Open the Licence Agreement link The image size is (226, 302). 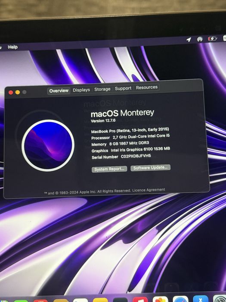click(x=149, y=190)
